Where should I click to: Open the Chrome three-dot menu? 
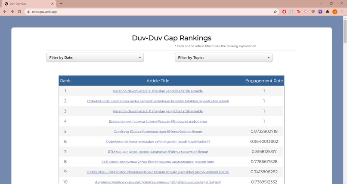click(342, 12)
